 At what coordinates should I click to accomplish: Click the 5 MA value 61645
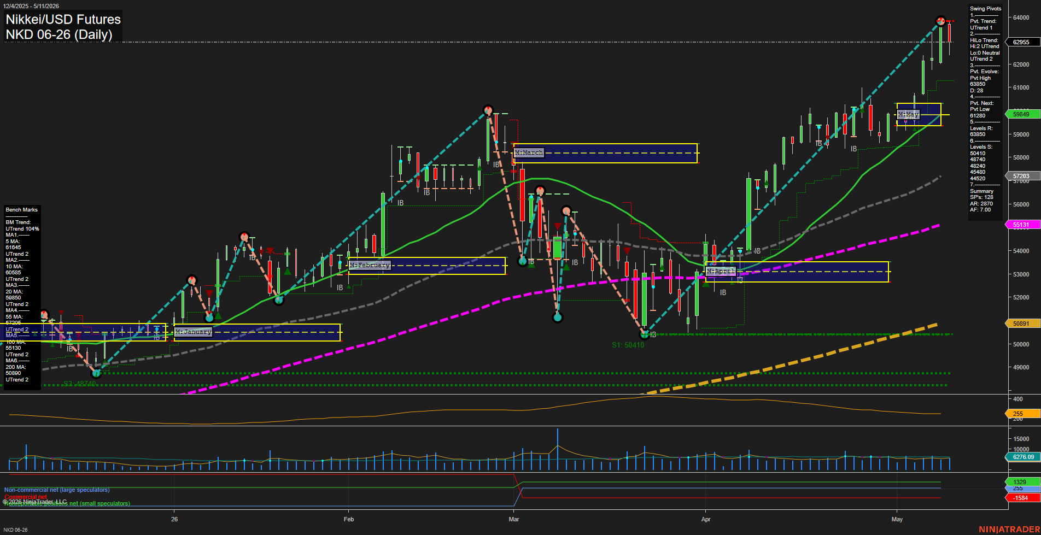pos(13,248)
